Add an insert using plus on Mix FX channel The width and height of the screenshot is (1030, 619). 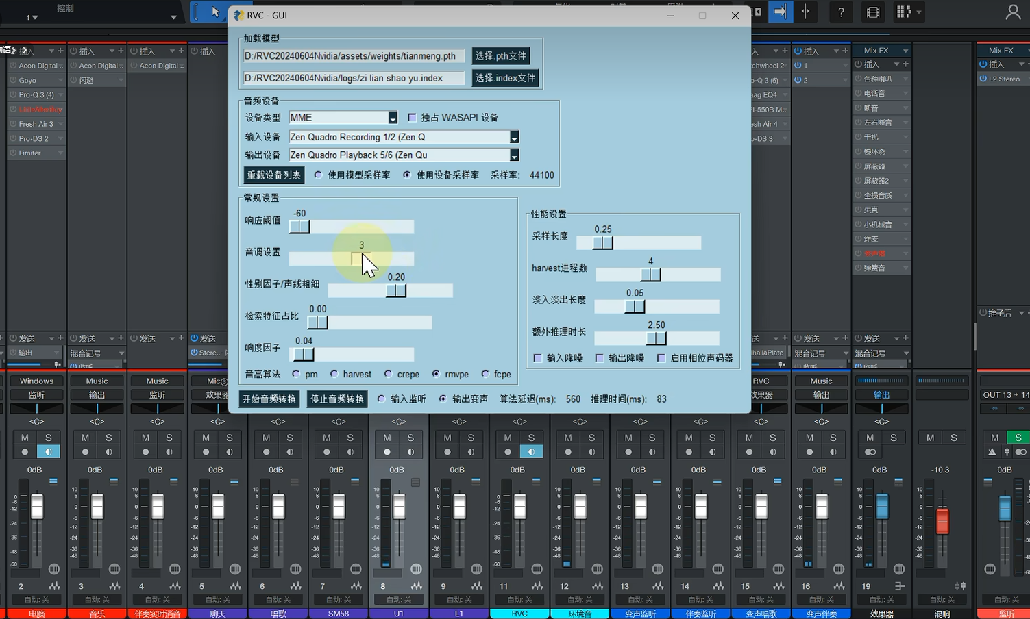point(905,64)
